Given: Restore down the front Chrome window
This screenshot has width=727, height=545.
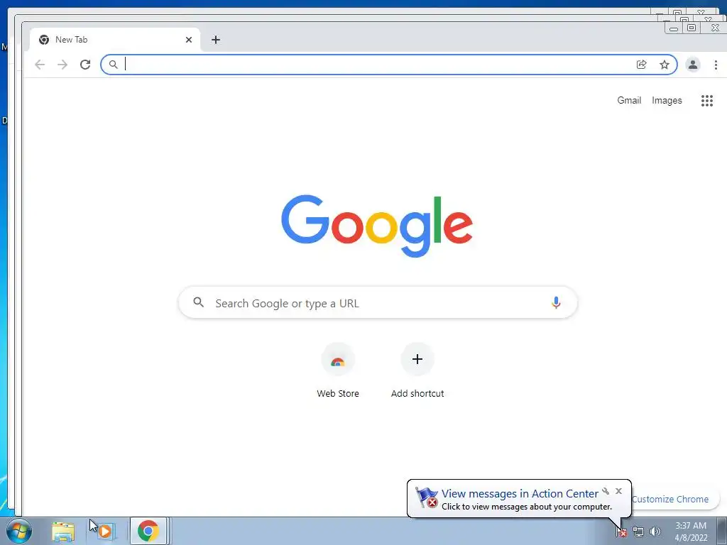Looking at the screenshot, I should 692,28.
